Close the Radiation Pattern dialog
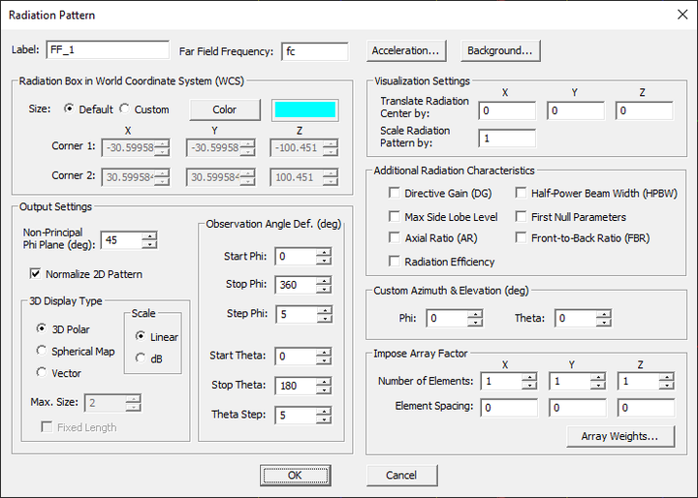The width and height of the screenshot is (698, 498). 680,15
